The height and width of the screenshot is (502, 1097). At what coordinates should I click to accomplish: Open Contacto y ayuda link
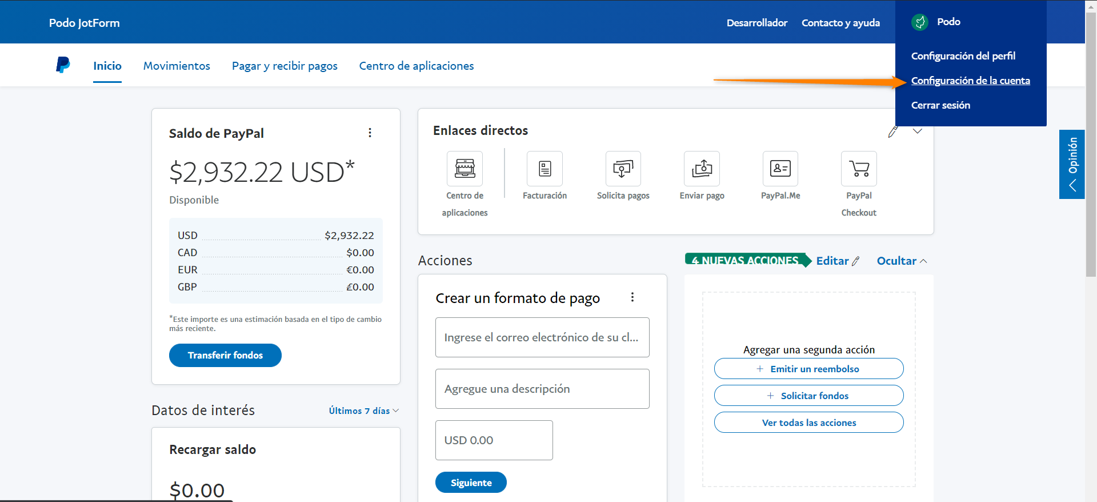pyautogui.click(x=840, y=23)
